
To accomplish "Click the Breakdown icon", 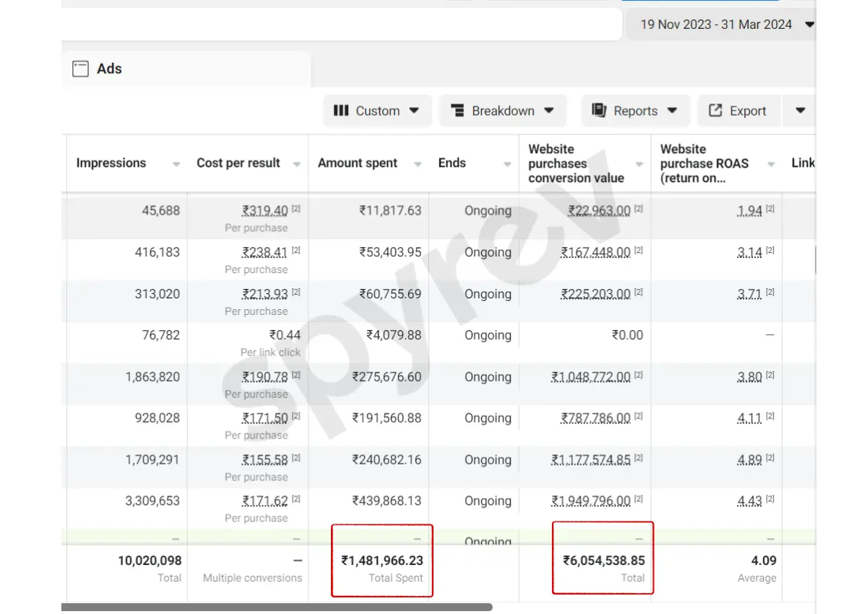I will (457, 111).
